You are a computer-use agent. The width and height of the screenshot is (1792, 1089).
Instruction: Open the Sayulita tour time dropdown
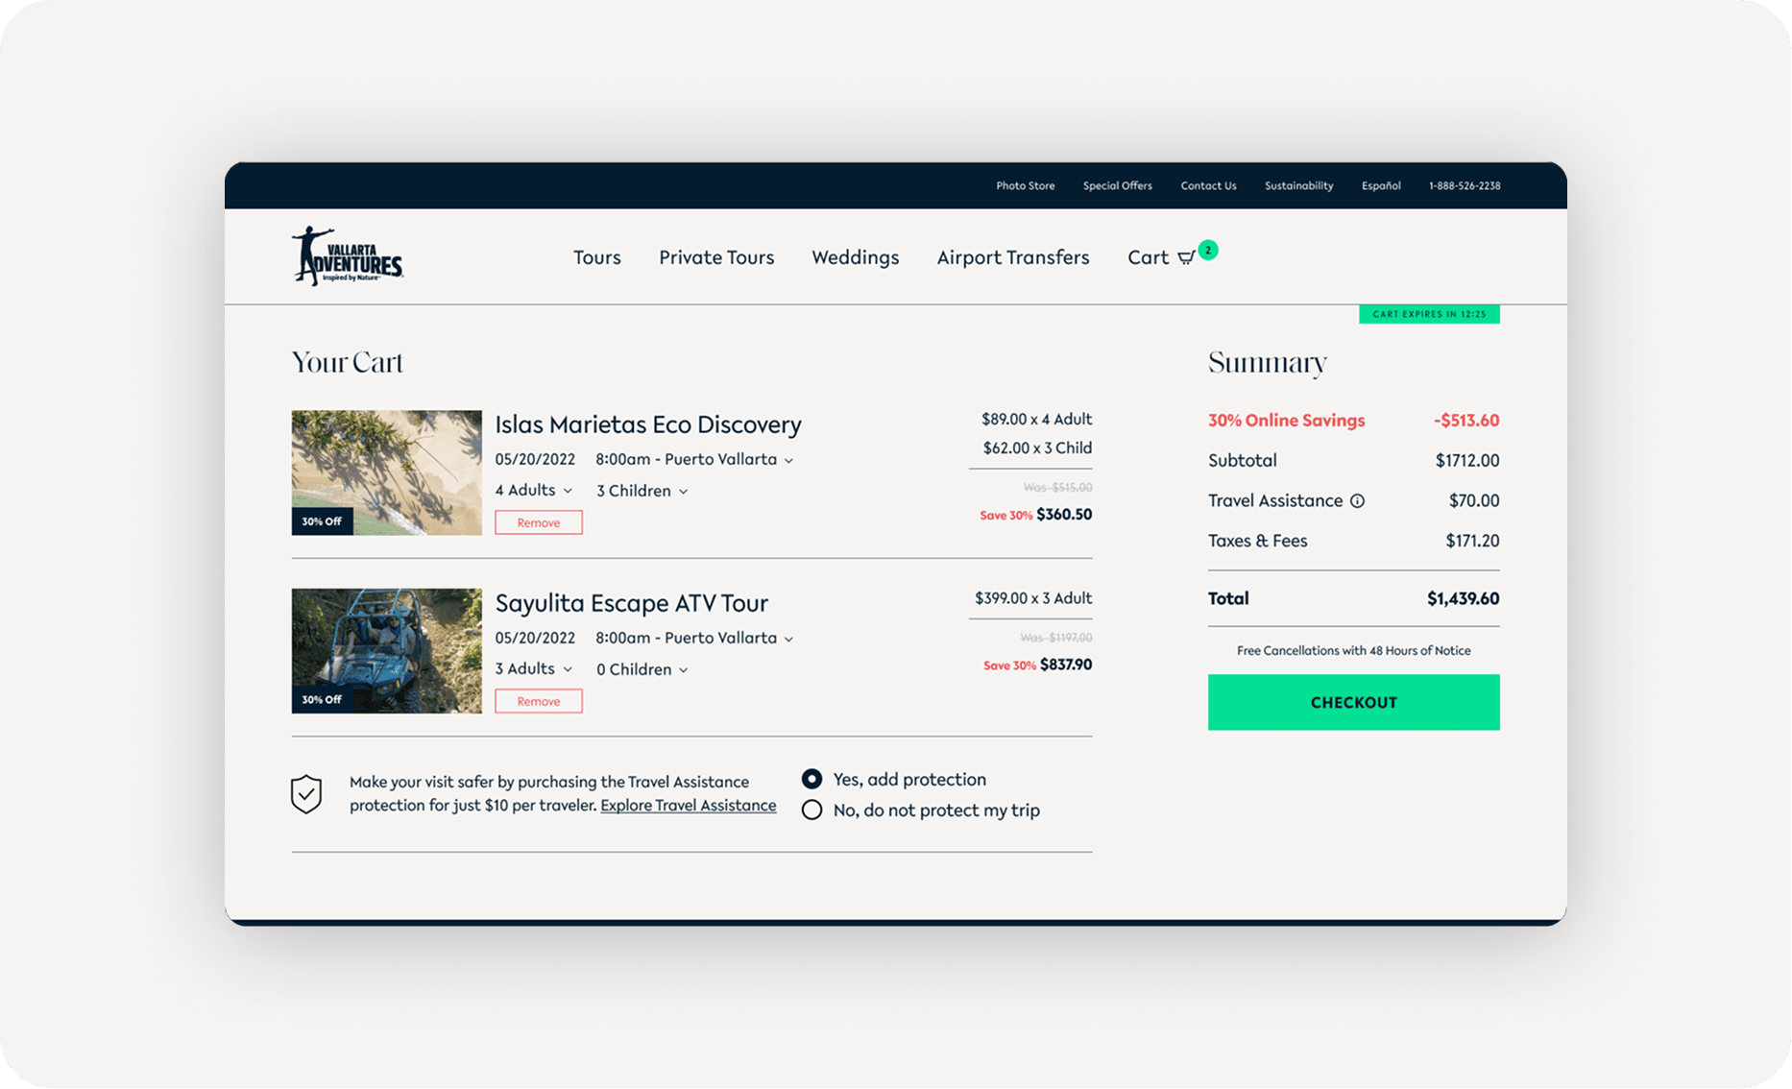[692, 638]
